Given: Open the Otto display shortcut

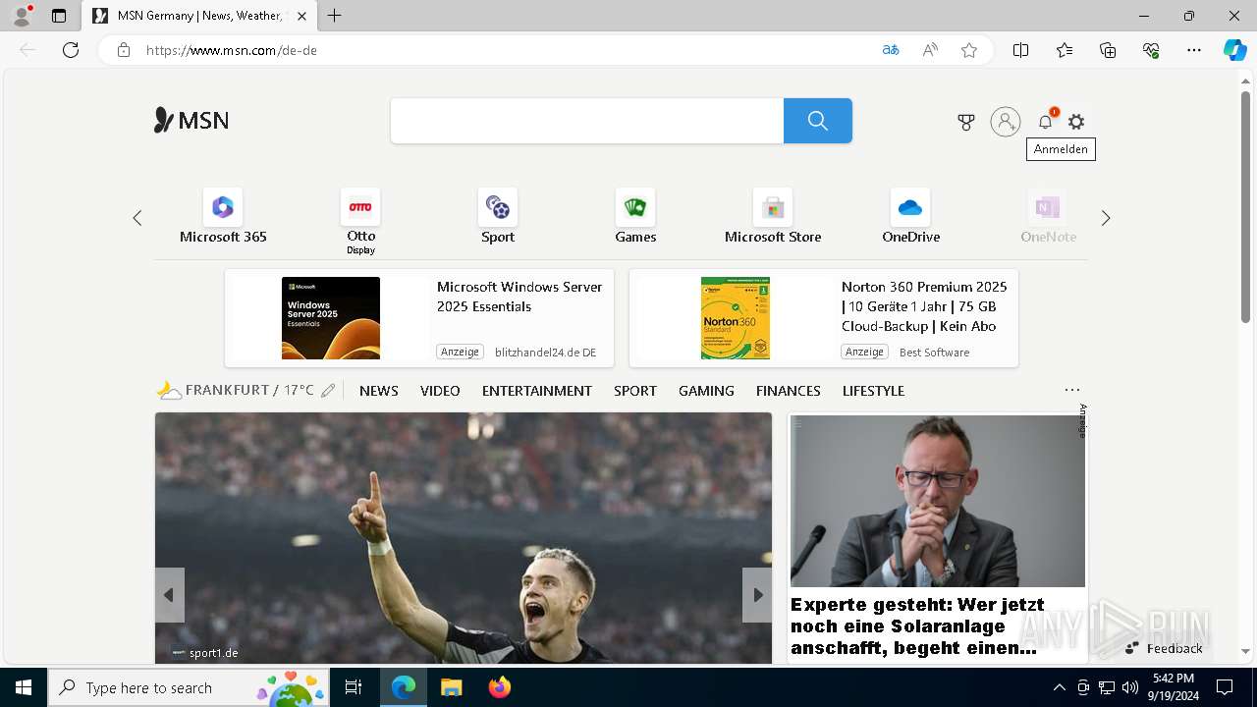Looking at the screenshot, I should (360, 221).
